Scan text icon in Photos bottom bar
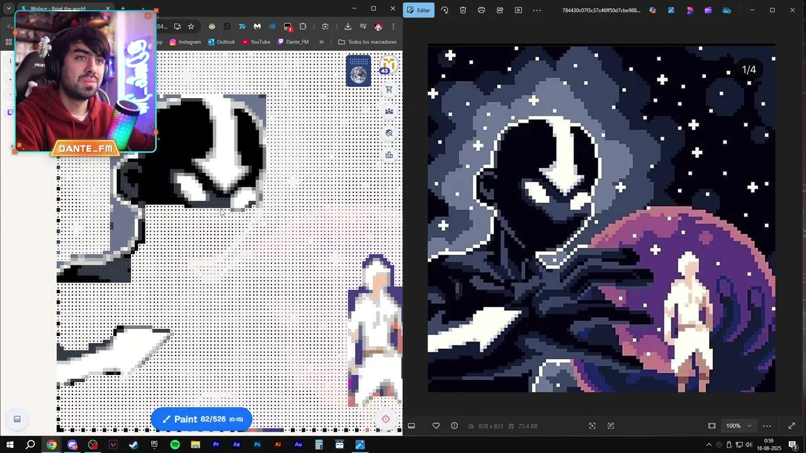Viewport: 806px width, 453px height. pos(611,426)
